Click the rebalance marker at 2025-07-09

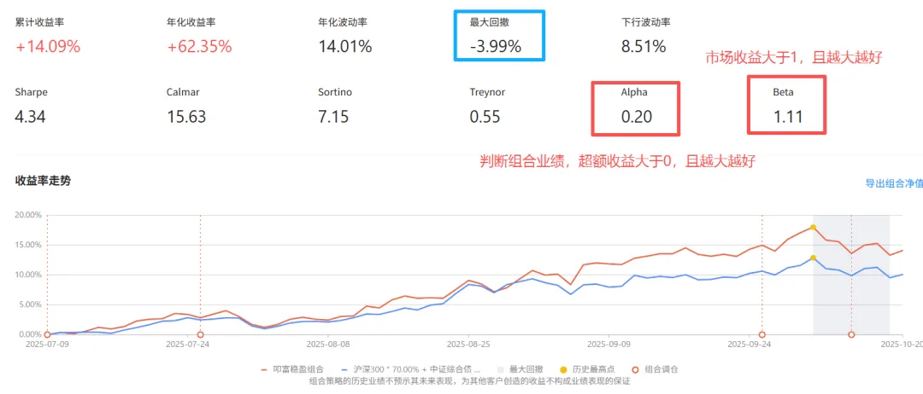(47, 335)
